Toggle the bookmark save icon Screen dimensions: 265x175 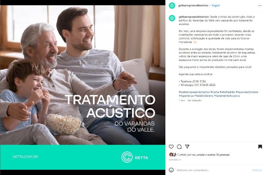(260, 147)
